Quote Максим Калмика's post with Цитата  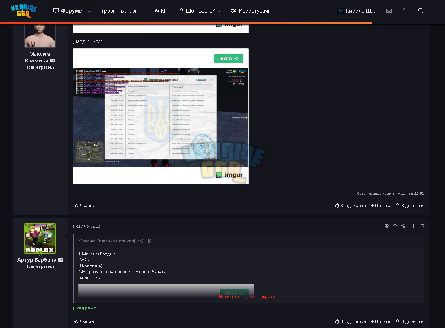click(381, 206)
